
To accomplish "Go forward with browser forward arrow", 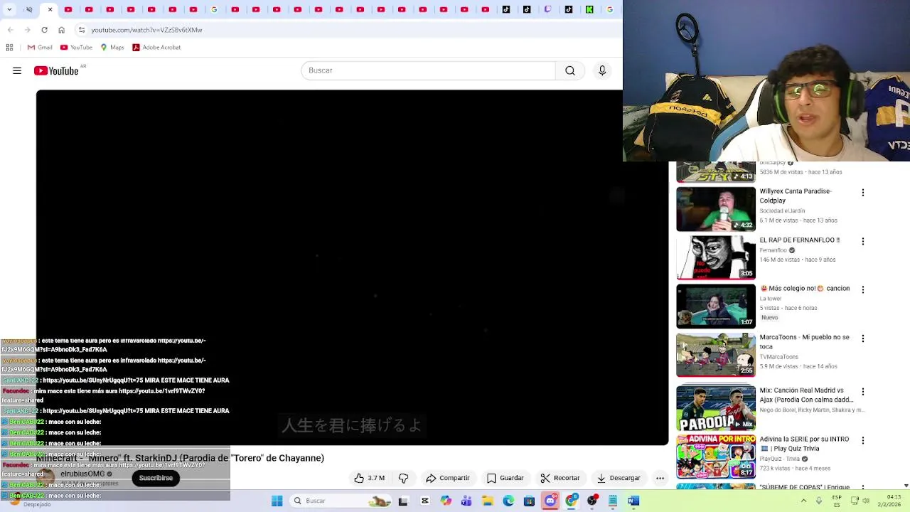I will coord(27,30).
